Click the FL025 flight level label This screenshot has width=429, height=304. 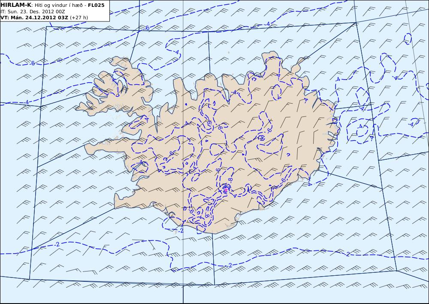96,5
